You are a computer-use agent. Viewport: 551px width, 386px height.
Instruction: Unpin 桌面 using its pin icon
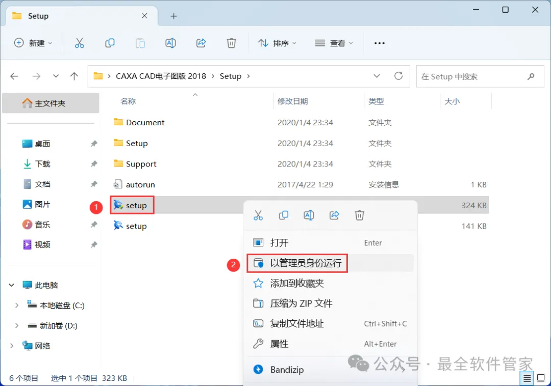pos(94,144)
